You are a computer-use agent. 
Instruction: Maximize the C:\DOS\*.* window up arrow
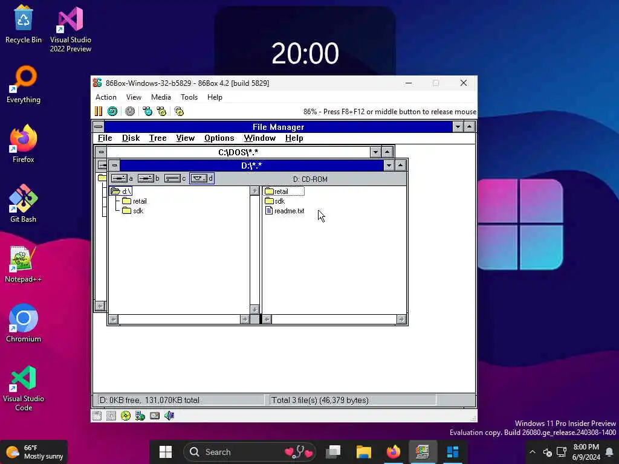pos(387,152)
